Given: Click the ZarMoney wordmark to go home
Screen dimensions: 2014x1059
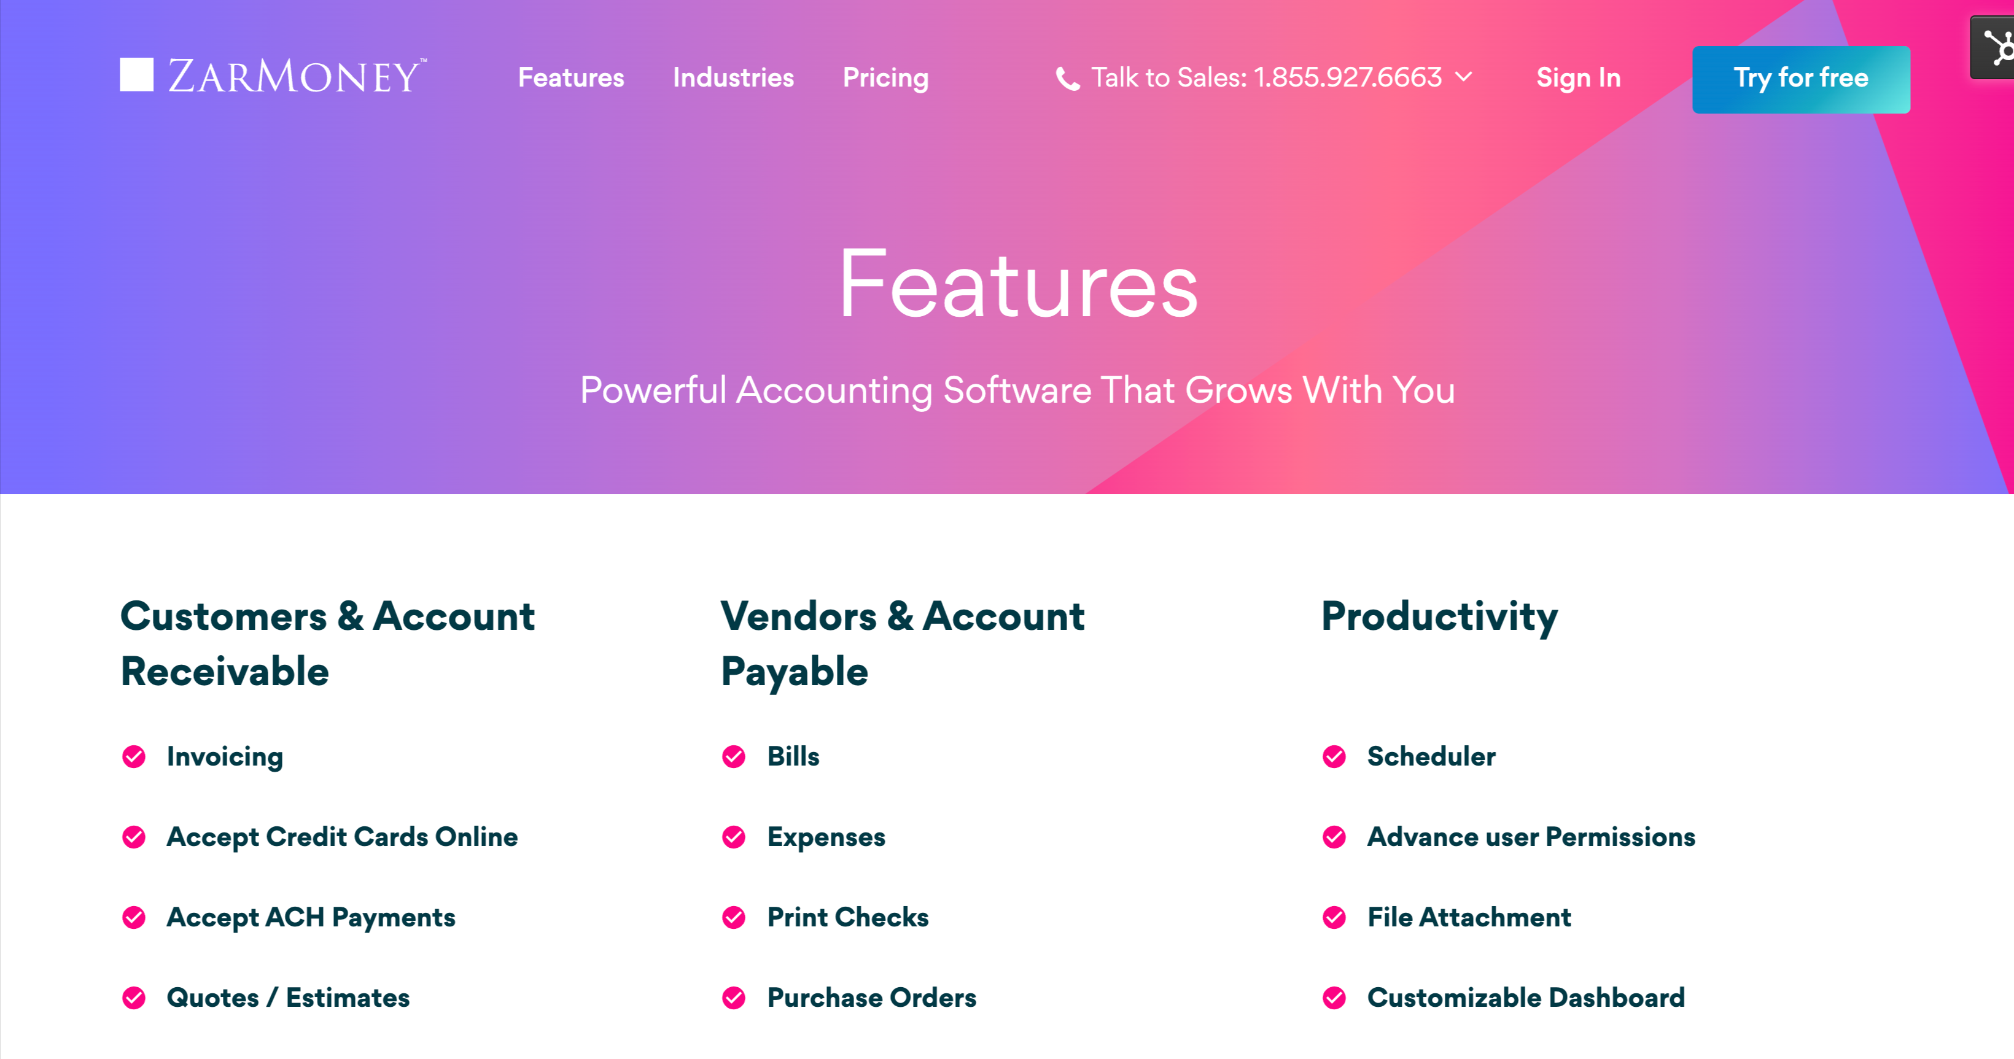Looking at the screenshot, I should tap(297, 76).
